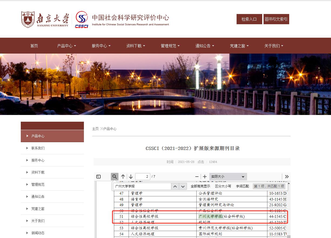The height and width of the screenshot is (238, 331).
Task: Click code 52-5005/C in the table
Action: (x=278, y=228)
